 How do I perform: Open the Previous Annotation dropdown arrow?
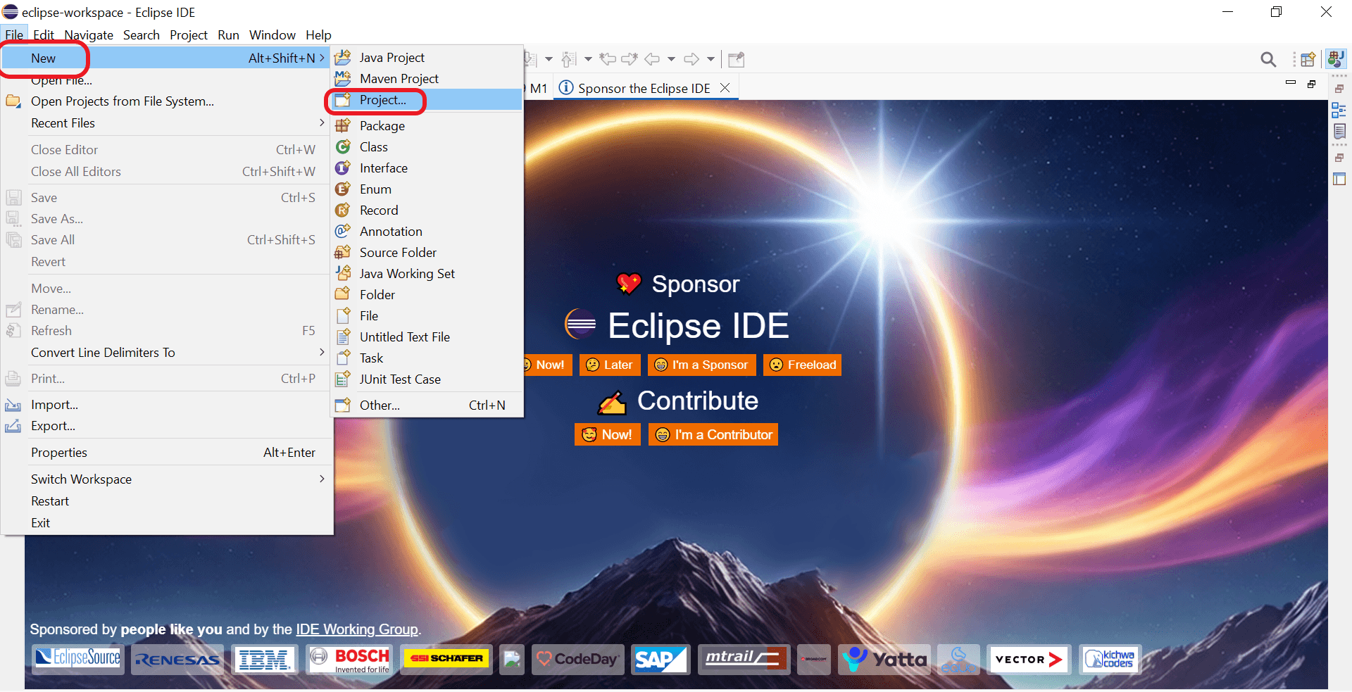pos(588,60)
